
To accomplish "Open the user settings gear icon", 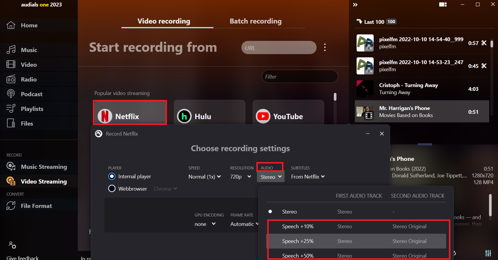I will (x=12, y=245).
